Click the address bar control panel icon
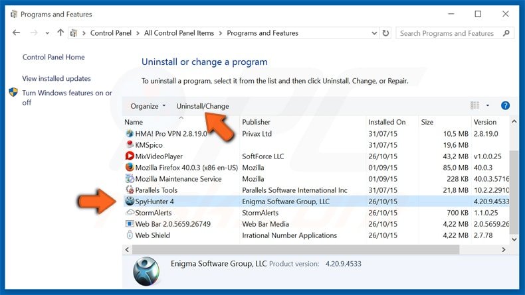The width and height of the screenshot is (525, 295). tap(74, 33)
